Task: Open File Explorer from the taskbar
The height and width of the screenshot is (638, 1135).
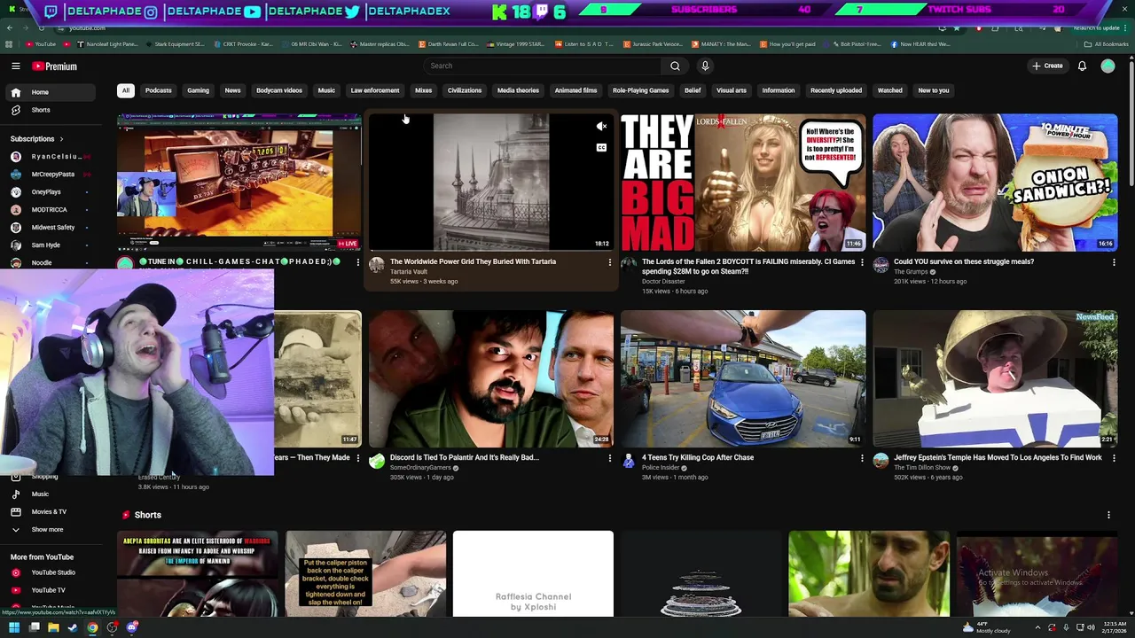Action: click(53, 627)
